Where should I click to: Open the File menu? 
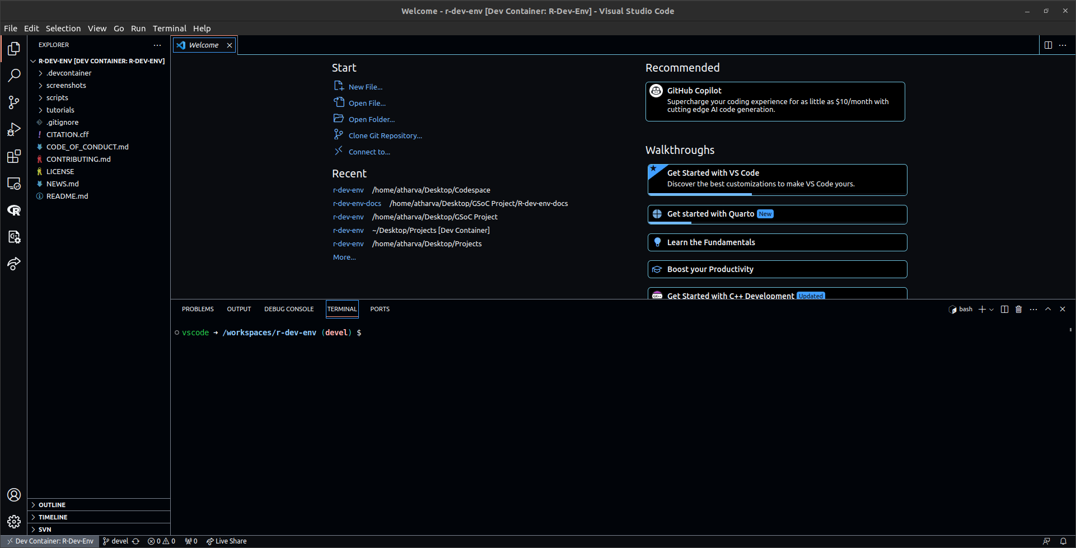(x=11, y=29)
